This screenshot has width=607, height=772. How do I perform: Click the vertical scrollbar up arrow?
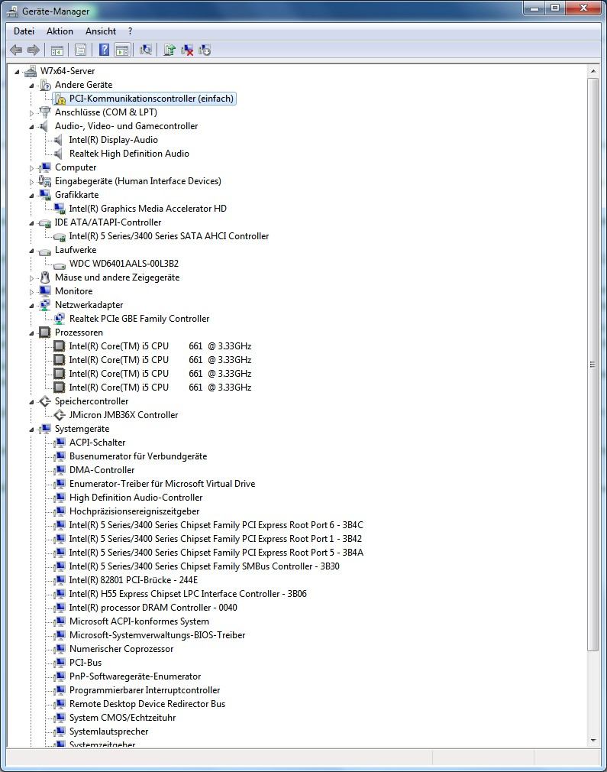[x=592, y=71]
